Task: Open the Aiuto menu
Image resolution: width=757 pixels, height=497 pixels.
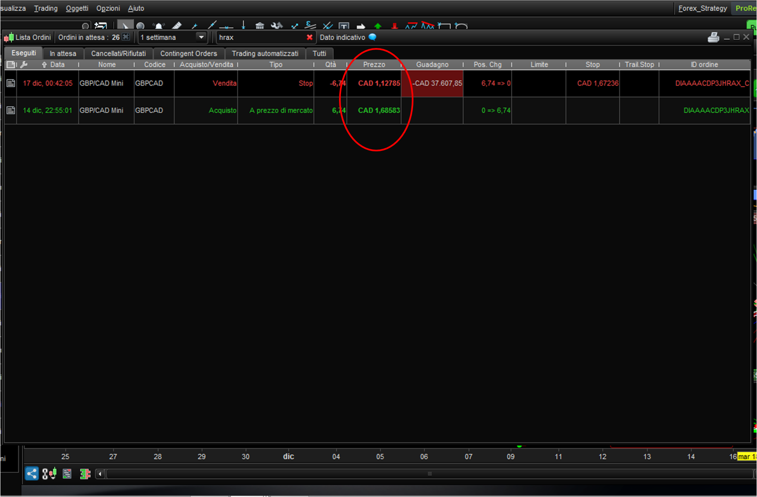Action: point(136,8)
